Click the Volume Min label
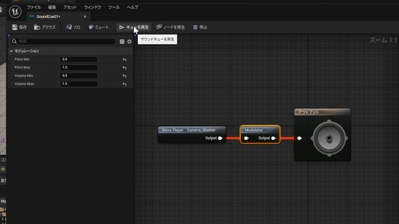 (x=24, y=76)
